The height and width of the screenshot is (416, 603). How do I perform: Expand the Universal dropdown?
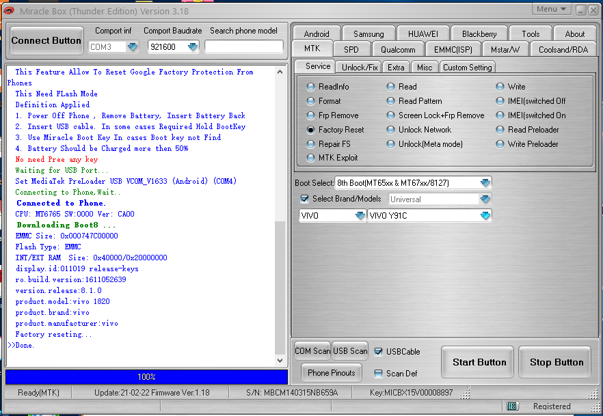click(x=485, y=199)
